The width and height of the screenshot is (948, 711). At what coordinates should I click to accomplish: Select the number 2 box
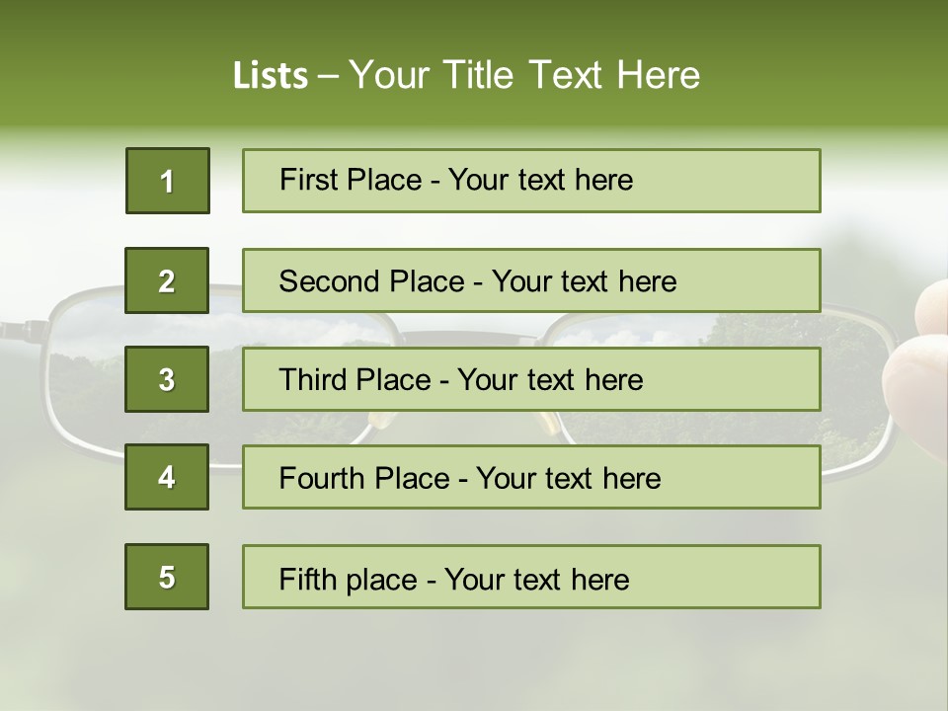[x=167, y=280]
